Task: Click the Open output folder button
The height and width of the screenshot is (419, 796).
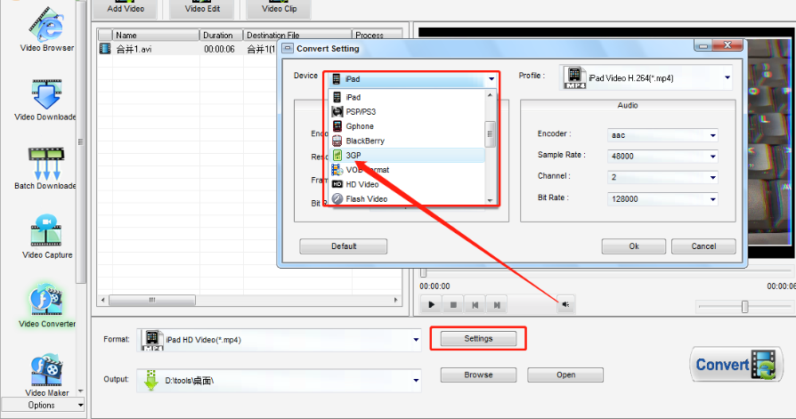Action: pos(565,375)
